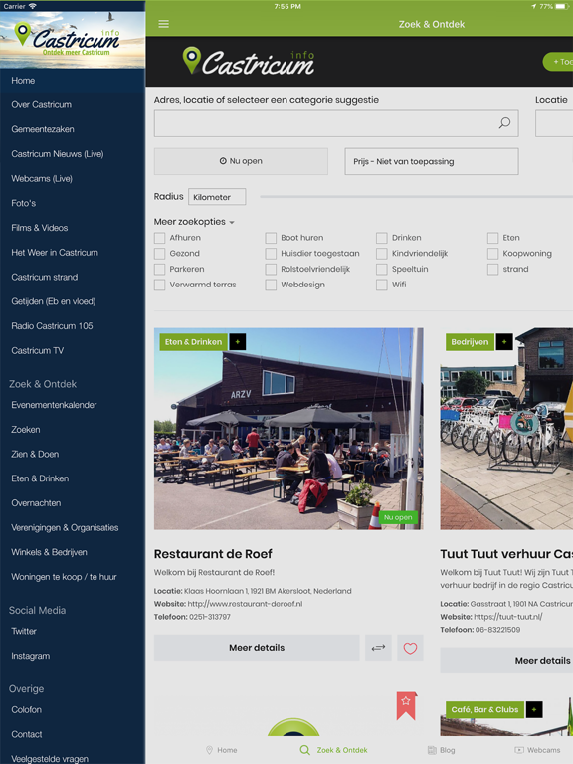
Task: Select the Parkeren checkbox
Action: (159, 269)
